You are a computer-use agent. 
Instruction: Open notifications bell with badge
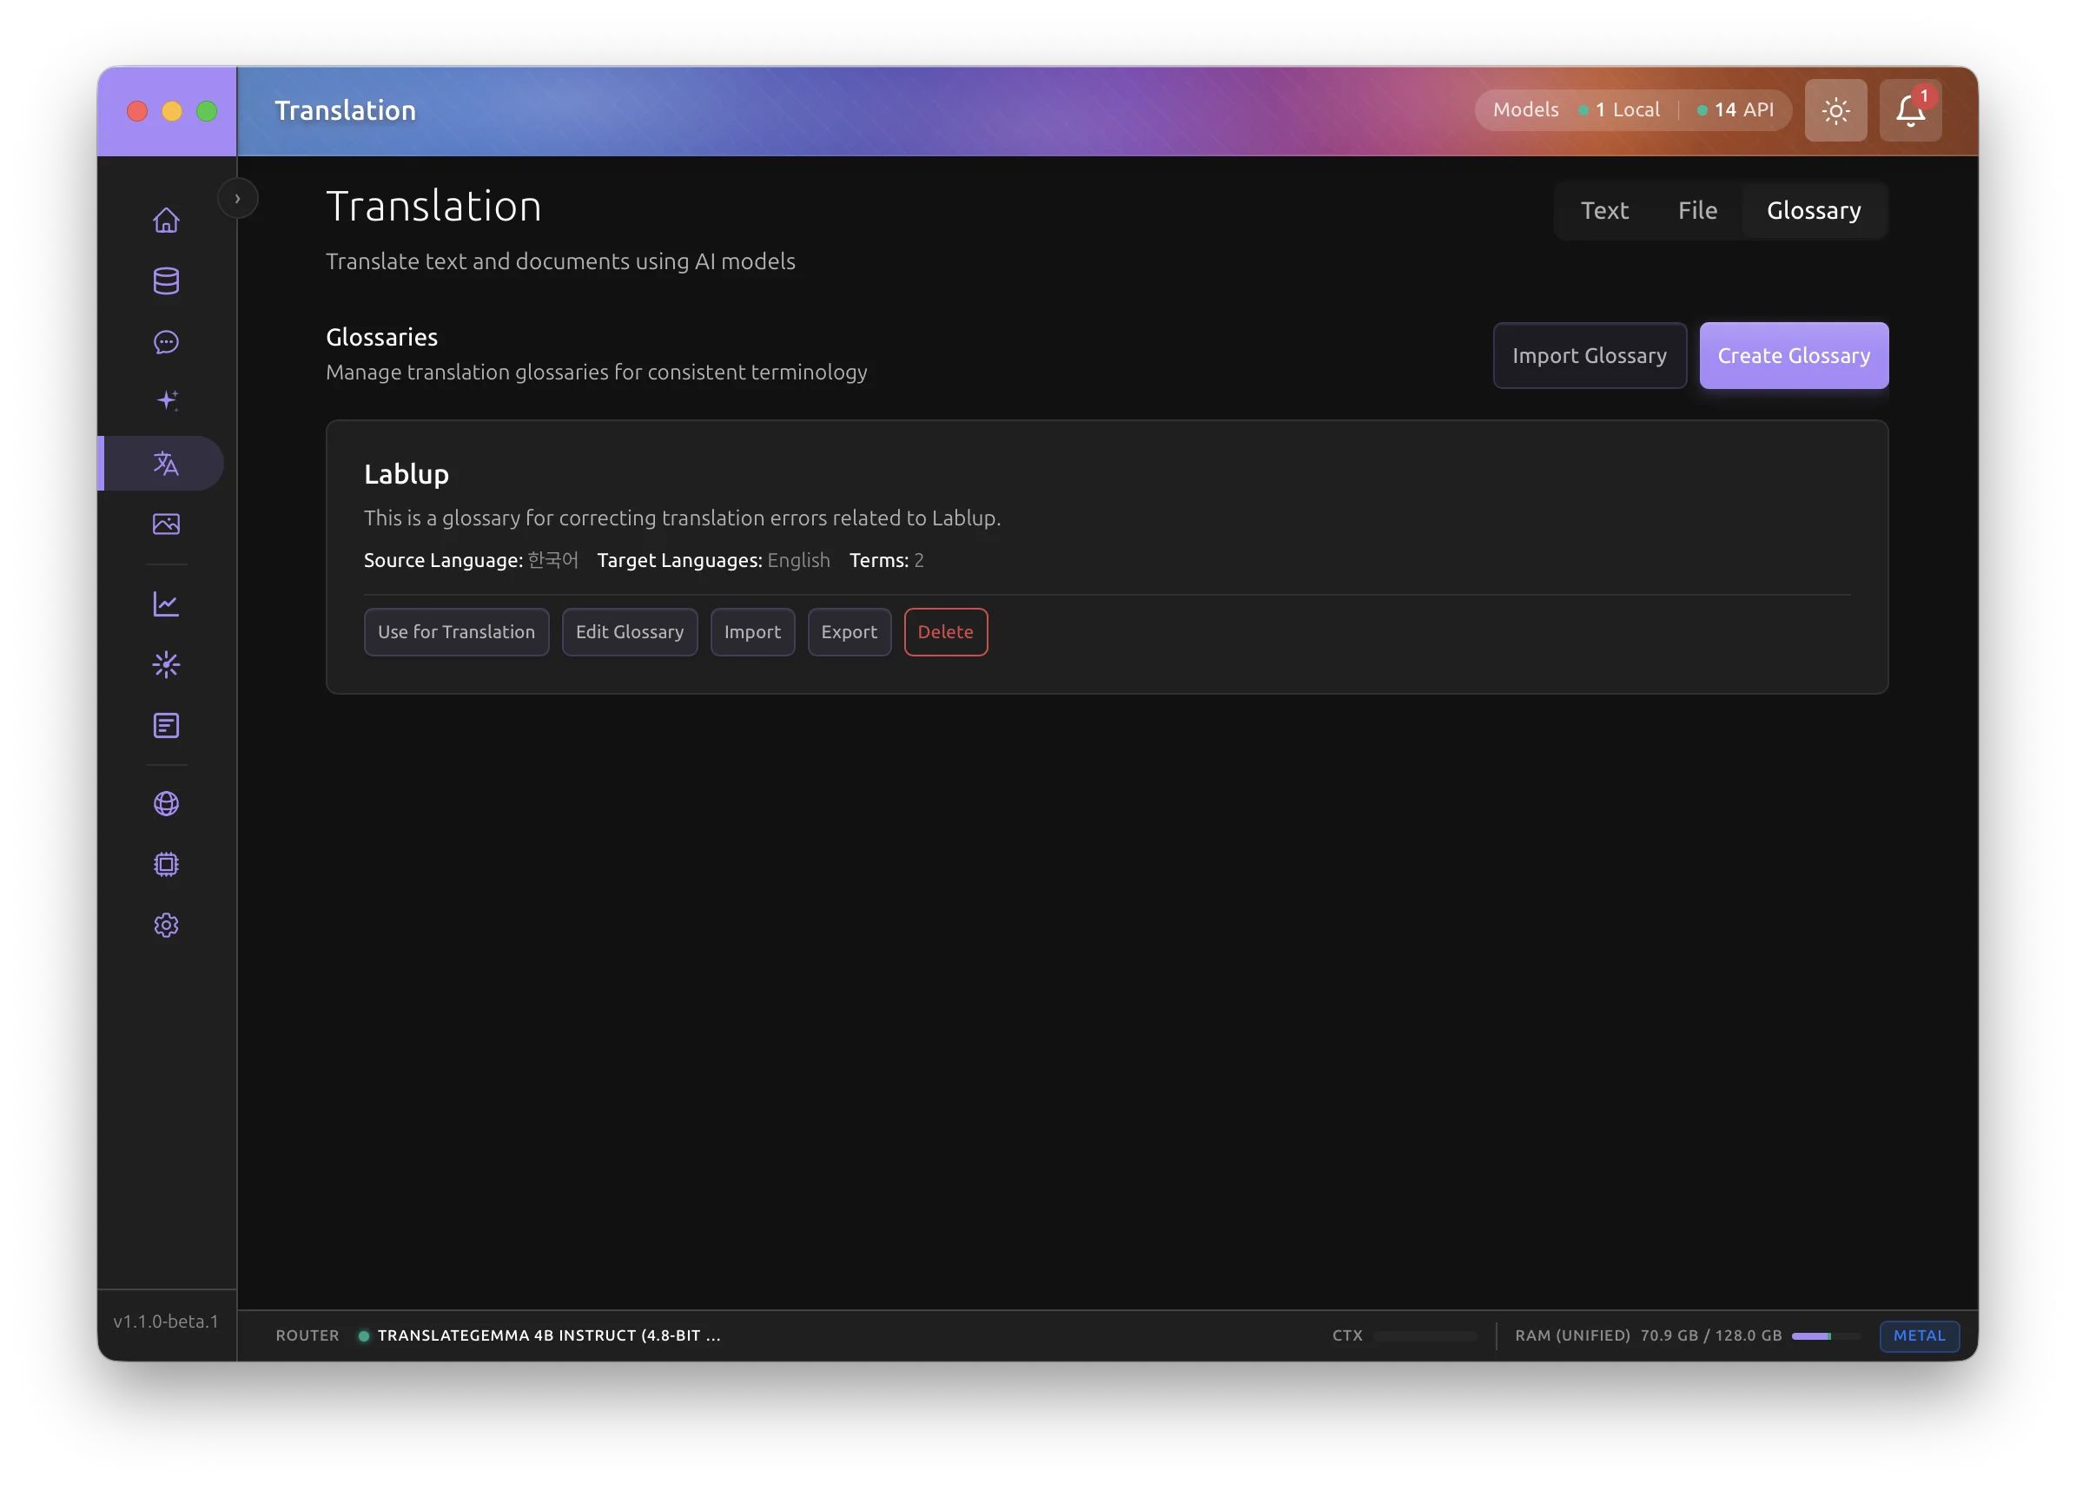coord(1909,111)
